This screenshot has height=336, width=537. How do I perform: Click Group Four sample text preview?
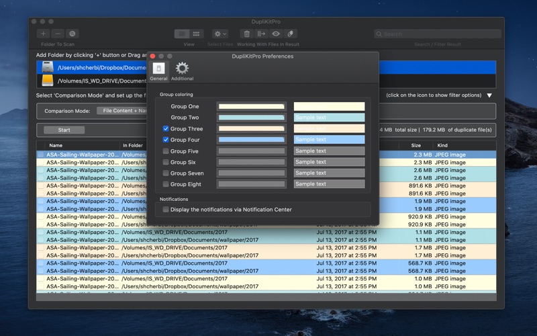point(329,140)
